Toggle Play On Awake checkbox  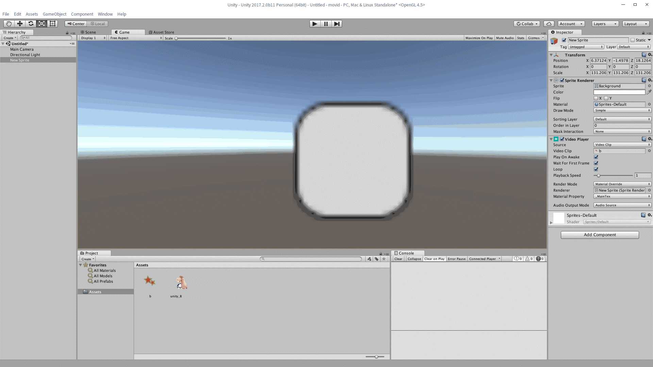(x=596, y=157)
